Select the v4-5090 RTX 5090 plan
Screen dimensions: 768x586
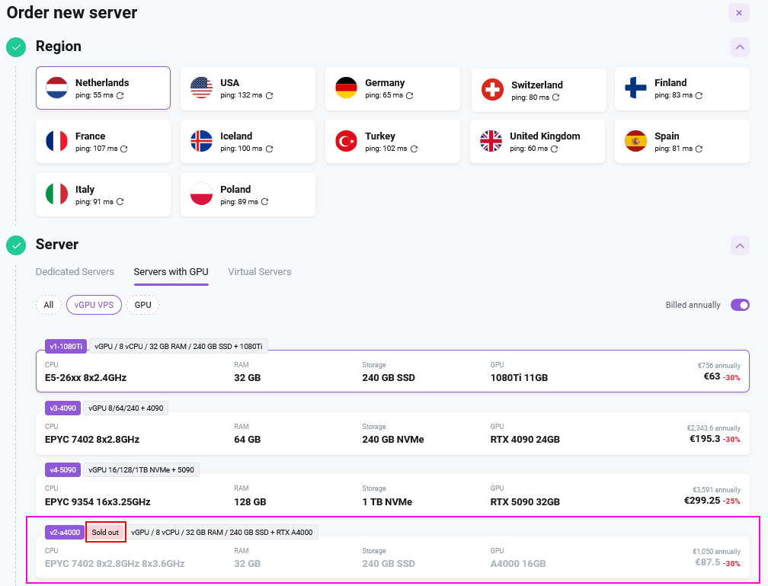(392, 495)
